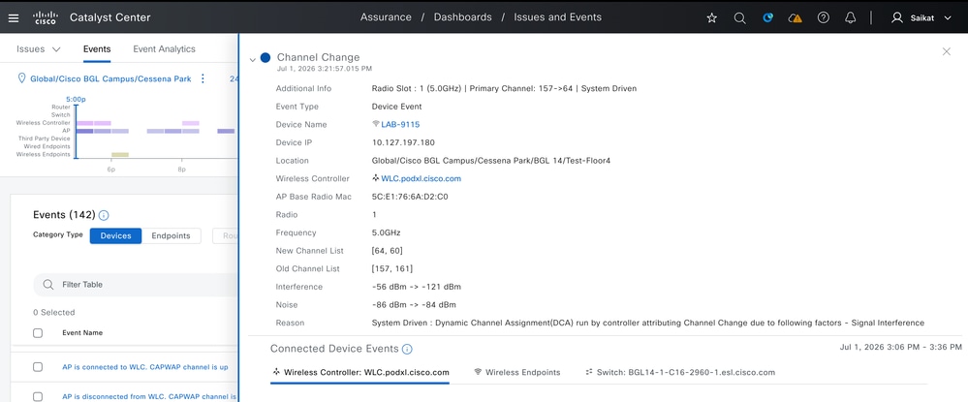Click the Dashboards breadcrumb
Viewport: 968px width, 402px height.
(463, 17)
